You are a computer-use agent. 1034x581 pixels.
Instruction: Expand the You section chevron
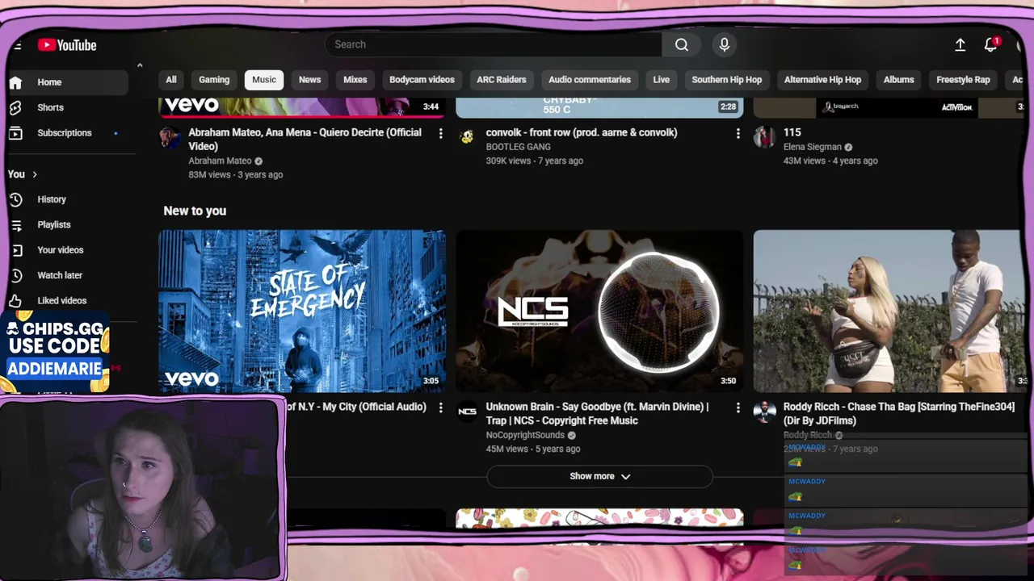click(x=35, y=174)
